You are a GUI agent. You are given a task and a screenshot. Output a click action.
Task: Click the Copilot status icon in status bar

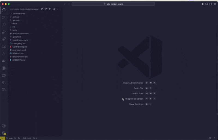(x=210, y=138)
